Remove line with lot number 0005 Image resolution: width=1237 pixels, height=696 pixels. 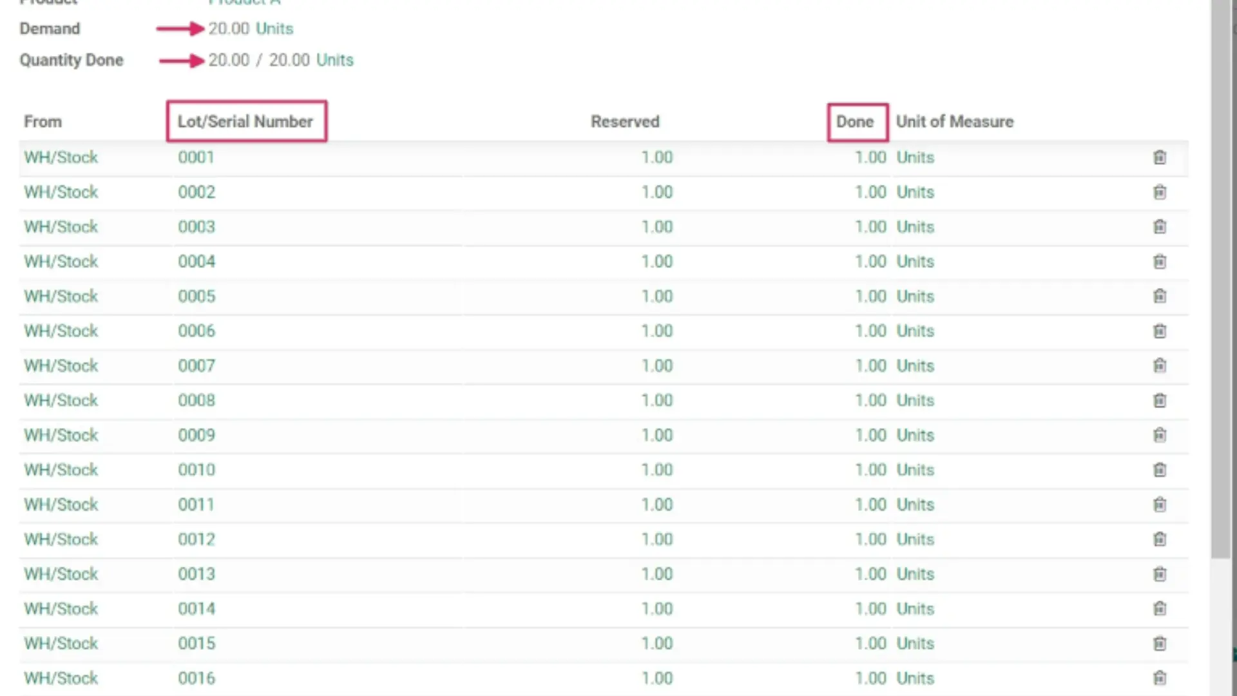tap(1159, 296)
